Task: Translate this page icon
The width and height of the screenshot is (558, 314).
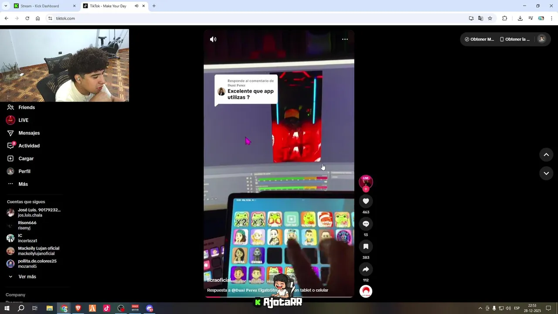Action: tap(480, 18)
